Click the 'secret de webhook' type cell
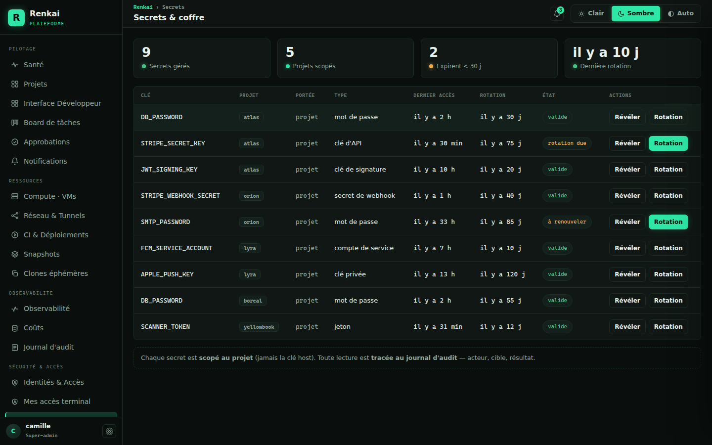 click(365, 196)
